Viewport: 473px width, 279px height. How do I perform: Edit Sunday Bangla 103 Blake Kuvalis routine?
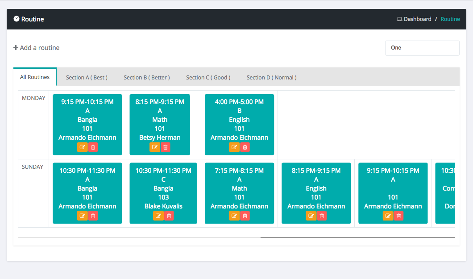coord(158,216)
